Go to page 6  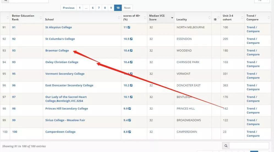93,8
